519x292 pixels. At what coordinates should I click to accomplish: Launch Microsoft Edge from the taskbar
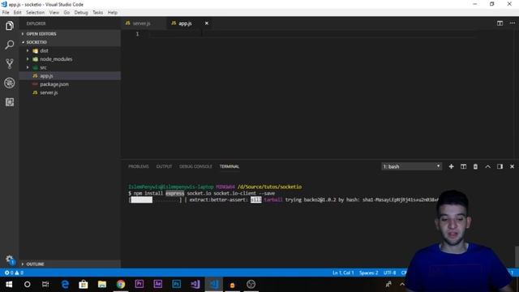click(65, 284)
